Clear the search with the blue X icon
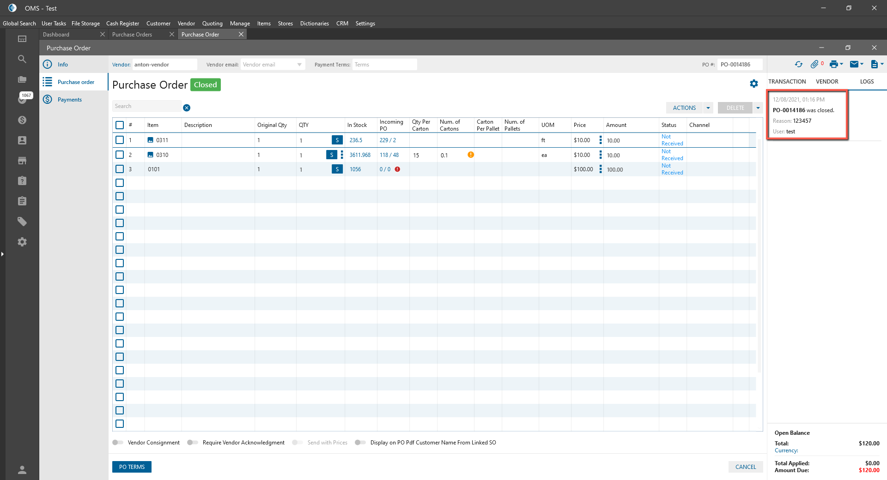The width and height of the screenshot is (887, 480). click(187, 108)
